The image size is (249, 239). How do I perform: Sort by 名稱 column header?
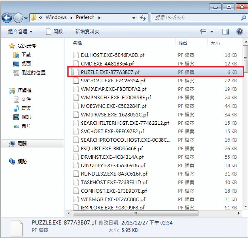click(x=77, y=43)
